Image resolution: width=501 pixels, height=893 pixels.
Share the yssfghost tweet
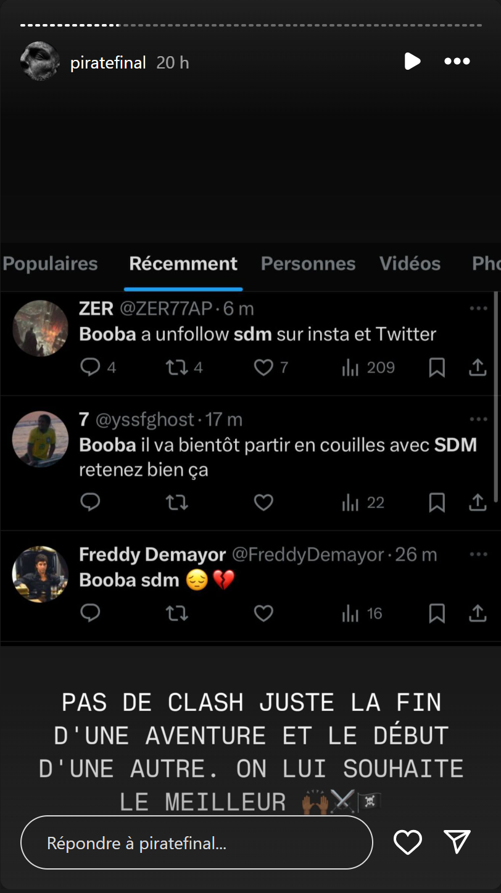[x=478, y=503]
